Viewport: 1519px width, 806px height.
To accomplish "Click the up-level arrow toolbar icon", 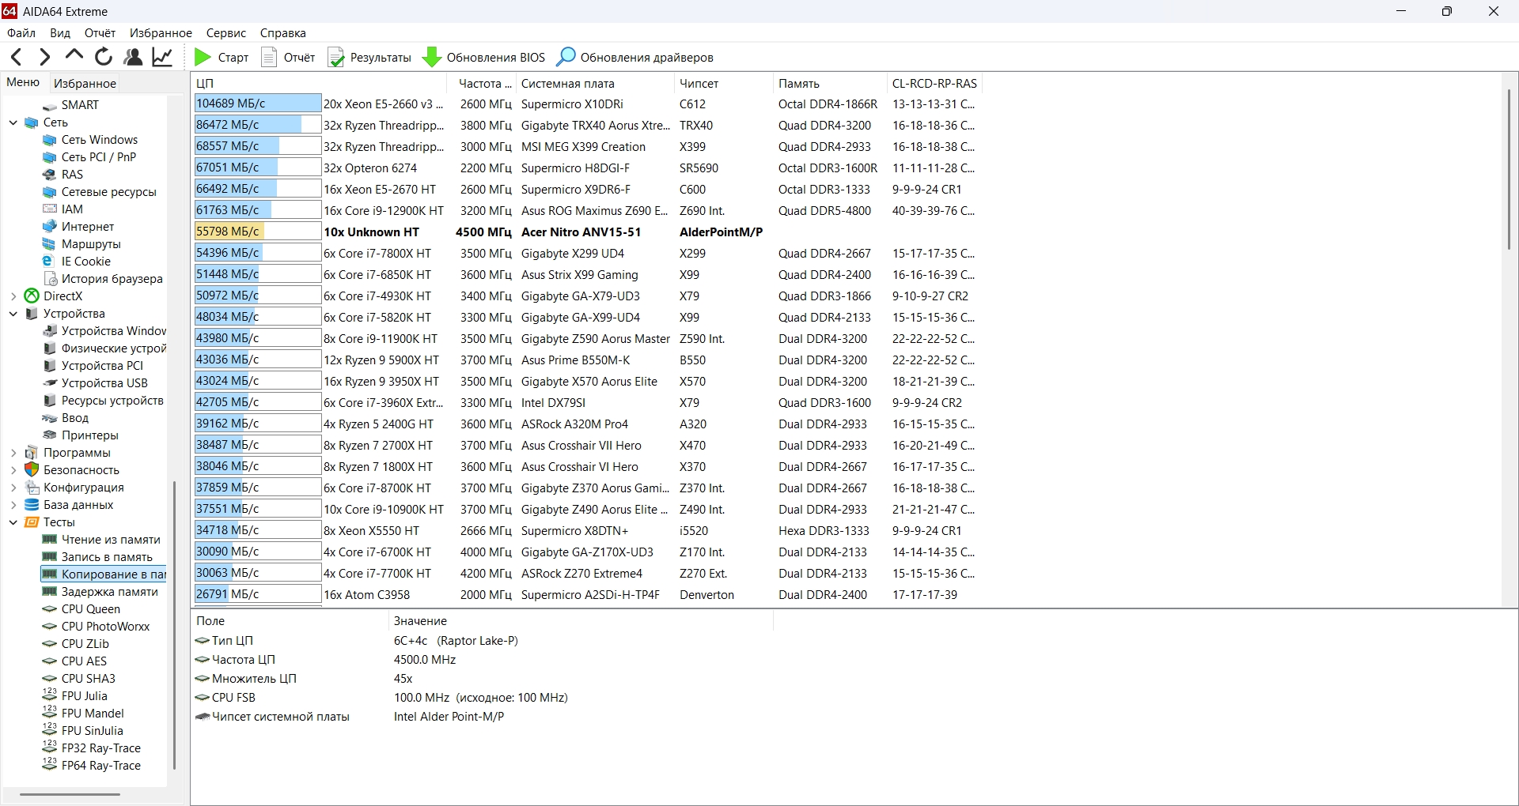I will (74, 55).
